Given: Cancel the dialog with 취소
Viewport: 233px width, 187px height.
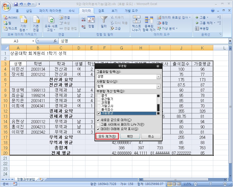Looking at the screenshot, I should [x=151, y=136].
